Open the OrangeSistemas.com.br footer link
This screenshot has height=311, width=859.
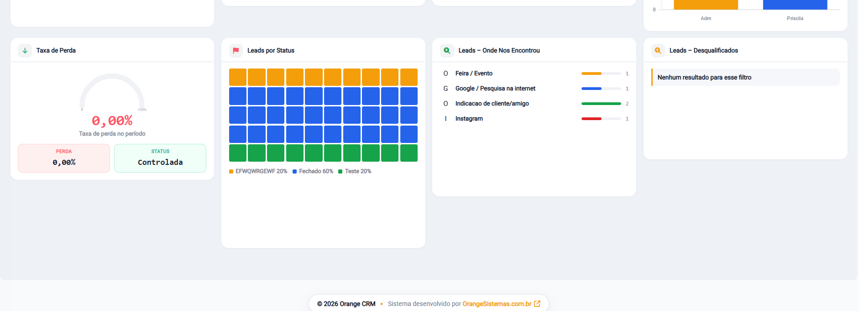[497, 304]
